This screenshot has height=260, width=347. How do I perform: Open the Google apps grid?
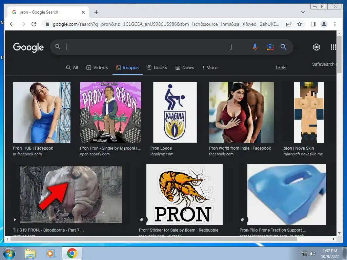333,47
